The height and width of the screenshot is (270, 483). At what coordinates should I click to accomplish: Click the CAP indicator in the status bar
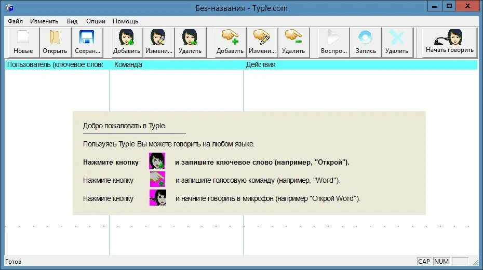point(424,261)
